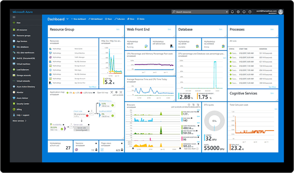This screenshot has height=173, width=294.
Task: Click Add new chart in Browsers tile
Action: (x=191, y=149)
